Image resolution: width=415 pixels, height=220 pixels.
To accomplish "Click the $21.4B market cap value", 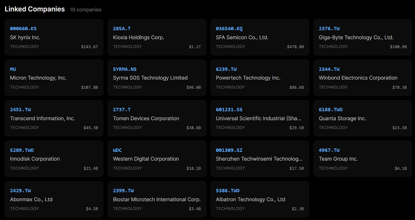I will [x=91, y=168].
